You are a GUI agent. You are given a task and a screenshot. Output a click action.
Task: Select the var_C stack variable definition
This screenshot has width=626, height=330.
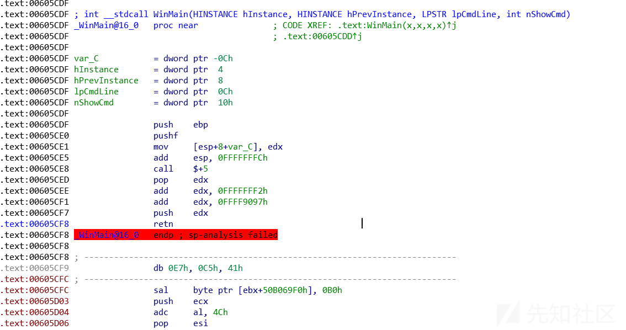[153, 58]
